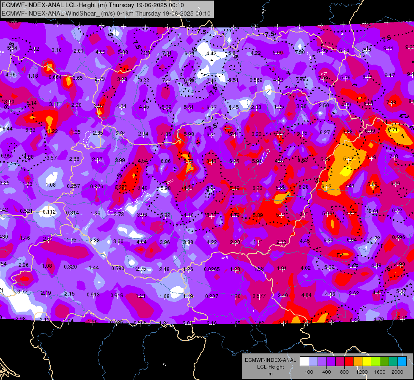Viewport: 414px width, 380px height.
Task: Select the red legend color swatch
Action: (x=349, y=361)
